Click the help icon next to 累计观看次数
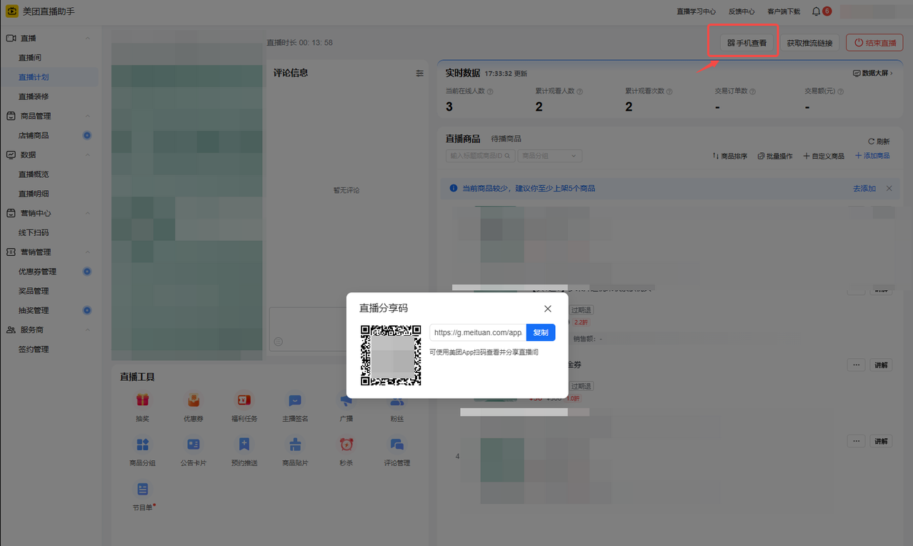 669,91
